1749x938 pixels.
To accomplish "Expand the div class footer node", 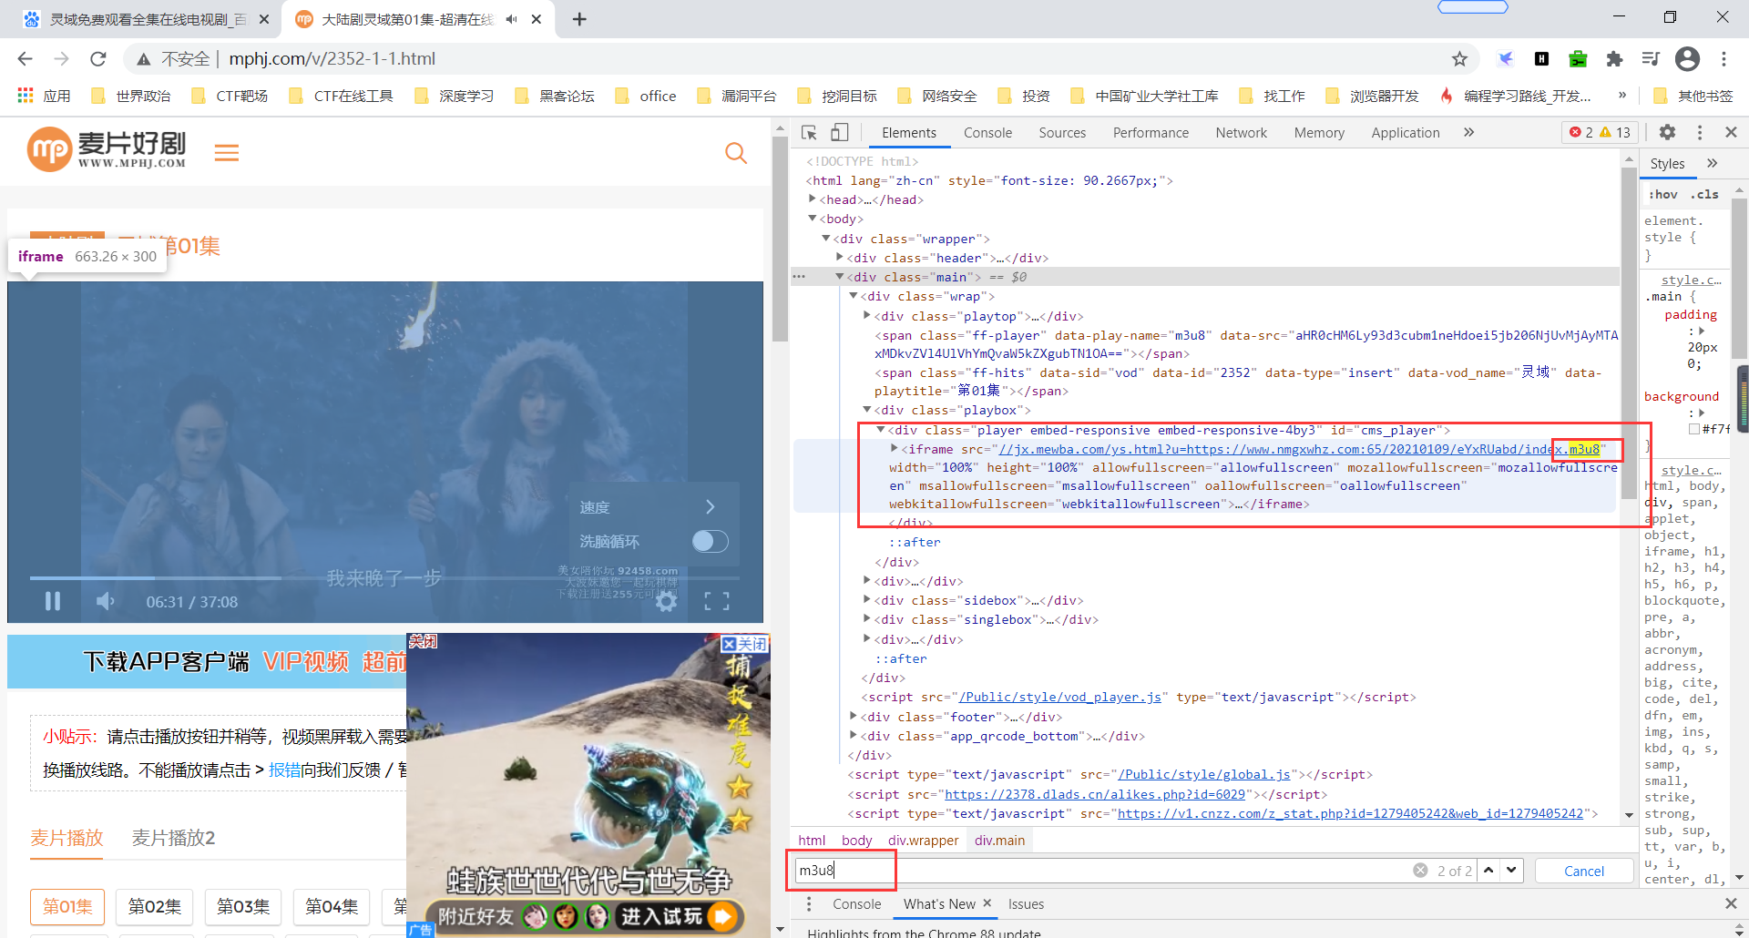I will point(854,717).
